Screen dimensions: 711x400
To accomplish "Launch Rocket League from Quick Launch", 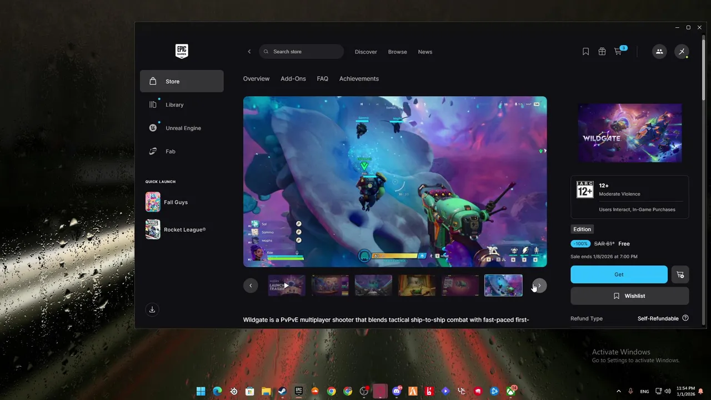I will [x=176, y=229].
